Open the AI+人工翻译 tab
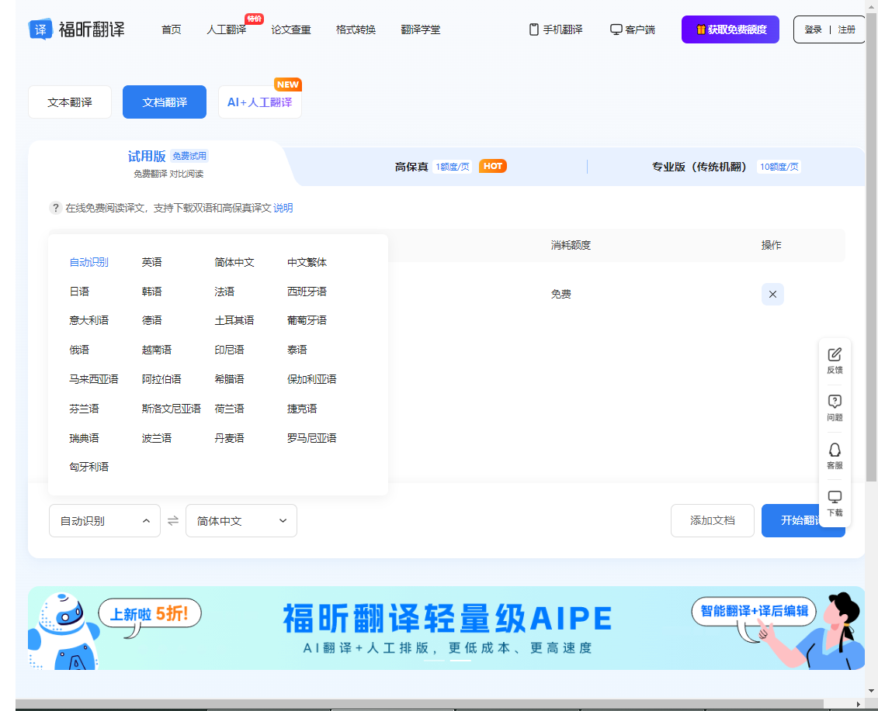878x711 pixels. pos(260,102)
